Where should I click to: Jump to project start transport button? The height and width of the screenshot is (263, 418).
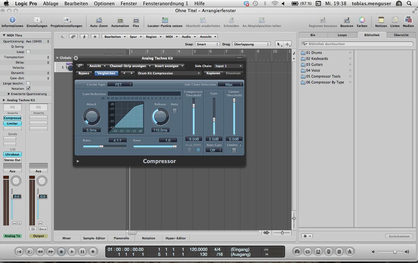coord(20,252)
